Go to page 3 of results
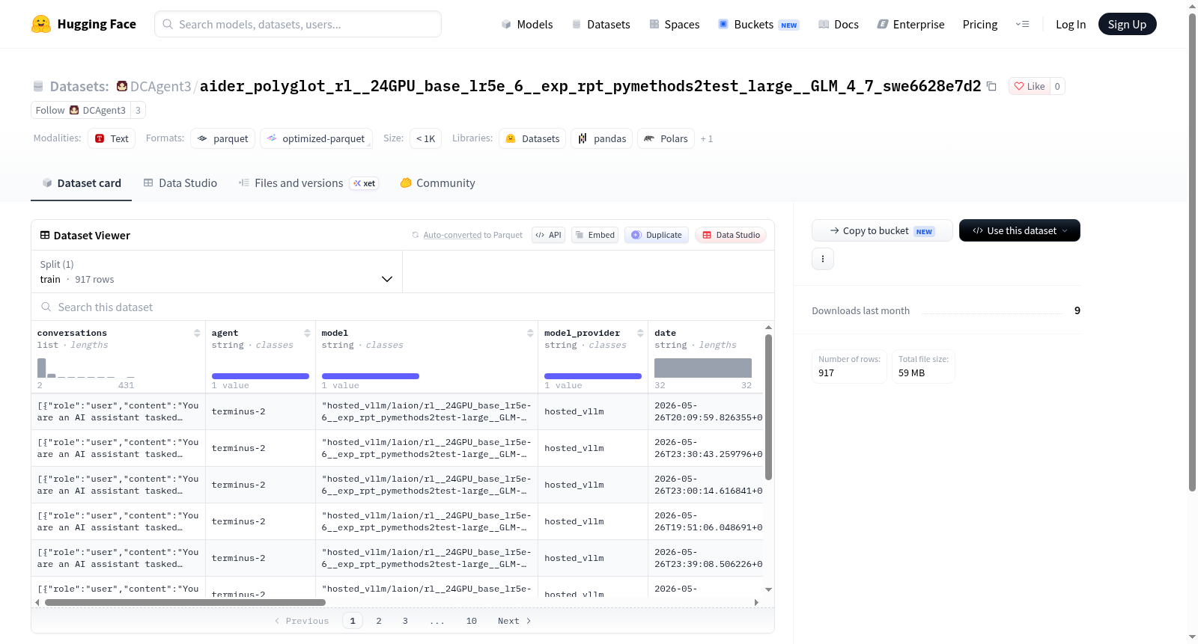Screen dimensions: 1198x644 (405, 621)
